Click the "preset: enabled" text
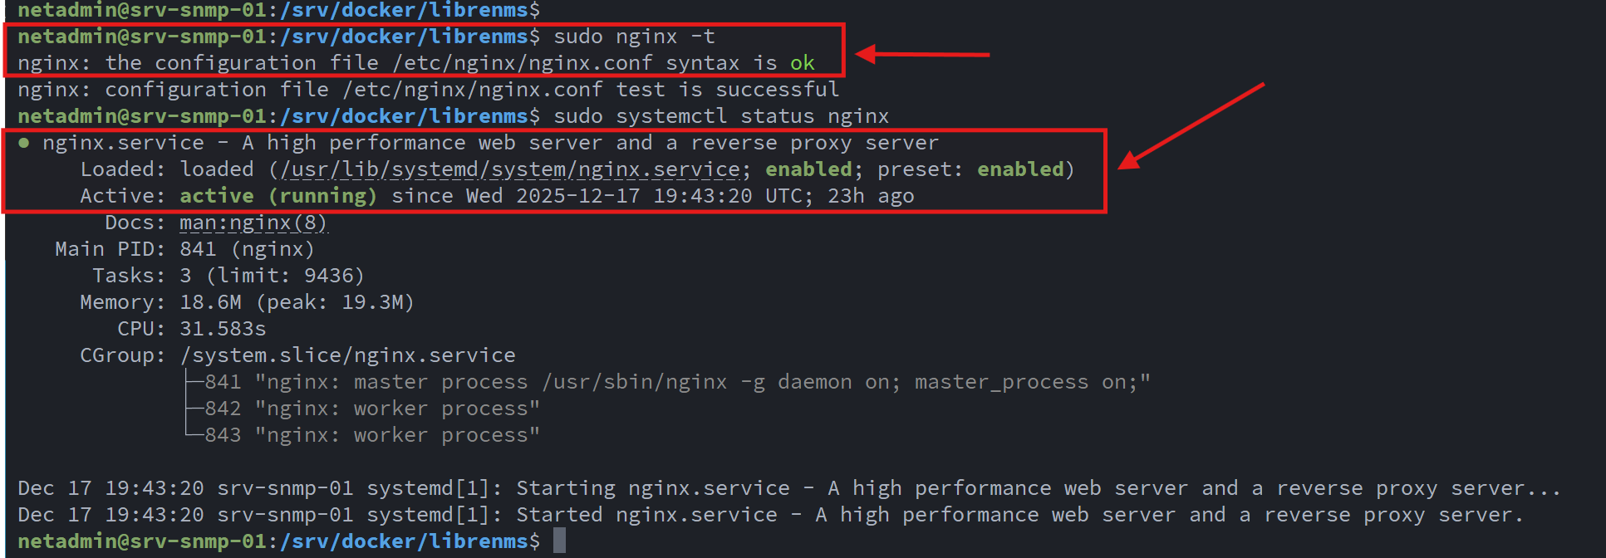Image resolution: width=1606 pixels, height=558 pixels. (970, 169)
